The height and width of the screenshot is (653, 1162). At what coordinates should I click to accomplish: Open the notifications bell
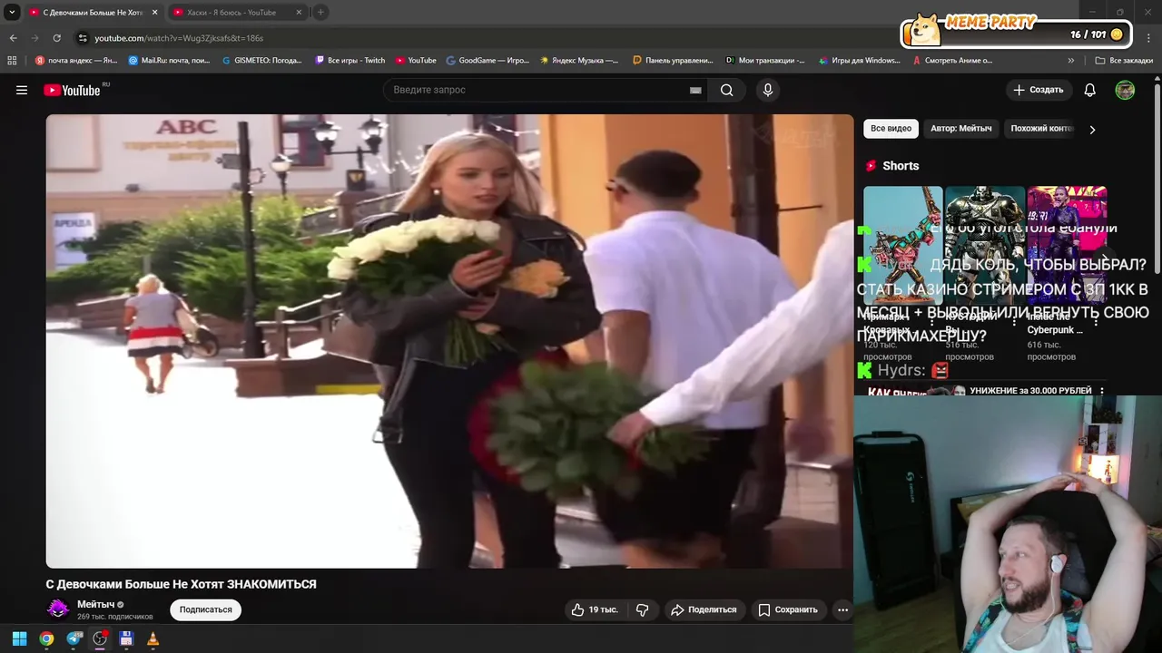click(x=1090, y=90)
